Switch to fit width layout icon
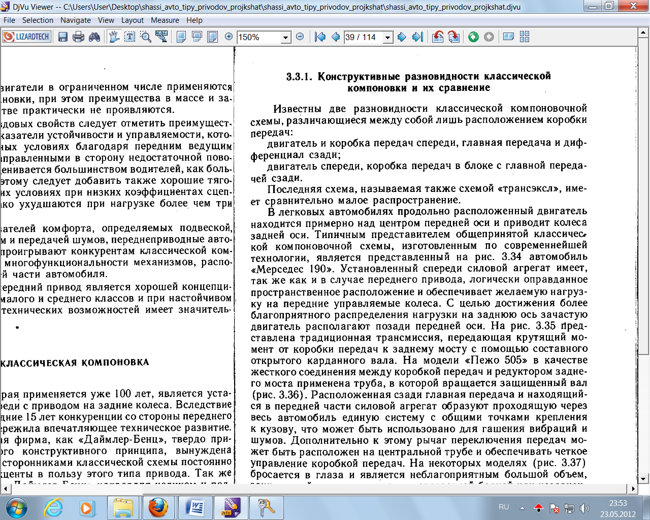Screen dimensions: 650x520 coord(197,37)
